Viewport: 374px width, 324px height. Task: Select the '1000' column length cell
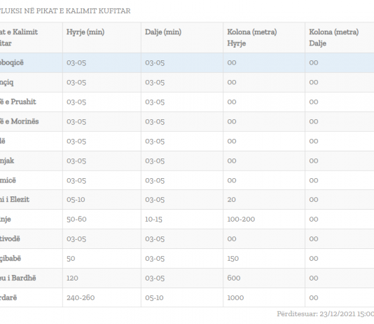coord(235,298)
